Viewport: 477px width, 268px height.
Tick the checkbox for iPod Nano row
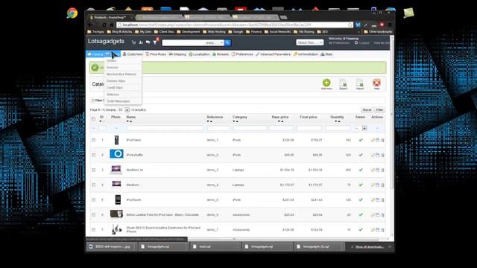[94, 140]
